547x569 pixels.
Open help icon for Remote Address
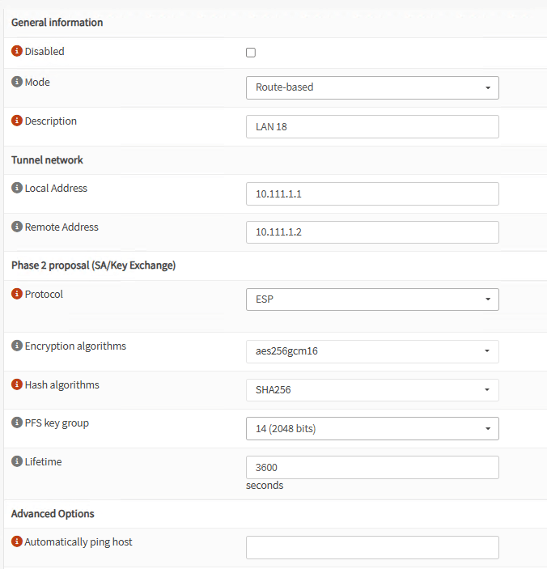coord(17,227)
